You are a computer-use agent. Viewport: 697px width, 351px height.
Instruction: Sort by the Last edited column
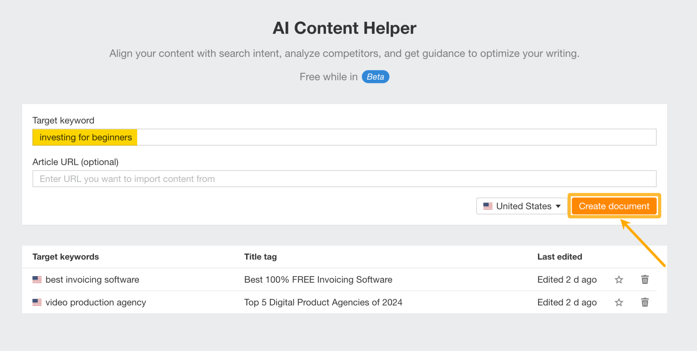click(560, 256)
